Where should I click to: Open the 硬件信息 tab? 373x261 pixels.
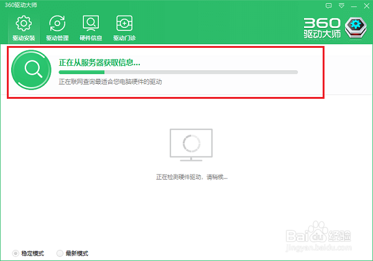(x=91, y=28)
